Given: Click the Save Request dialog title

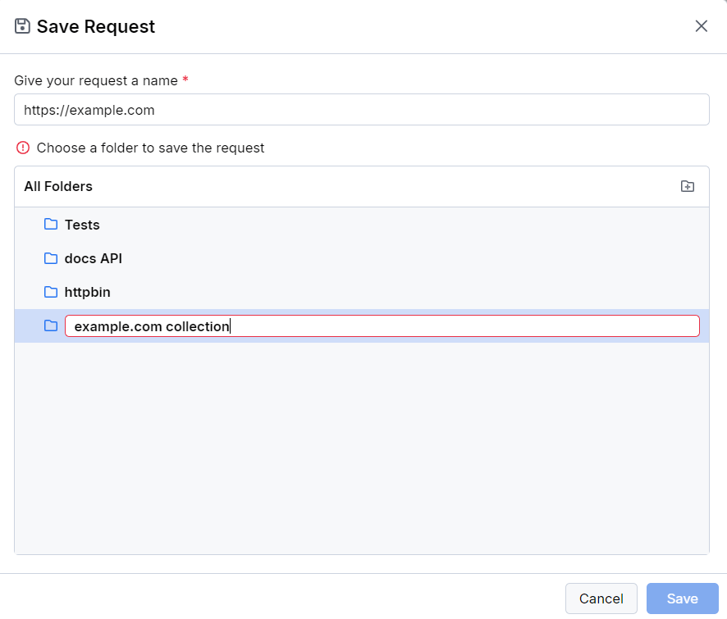Looking at the screenshot, I should pos(94,26).
